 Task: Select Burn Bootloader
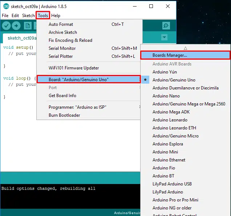click(89, 115)
